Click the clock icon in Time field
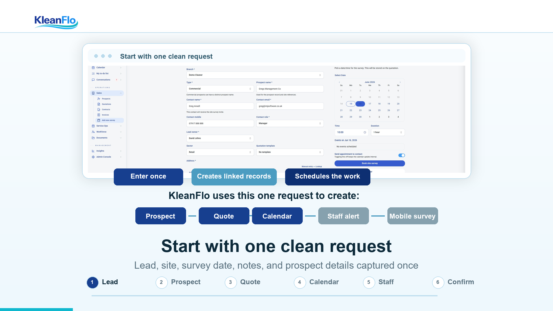The height and width of the screenshot is (311, 553). pyautogui.click(x=365, y=132)
